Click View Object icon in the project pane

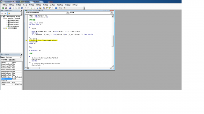(x=5, y=13)
